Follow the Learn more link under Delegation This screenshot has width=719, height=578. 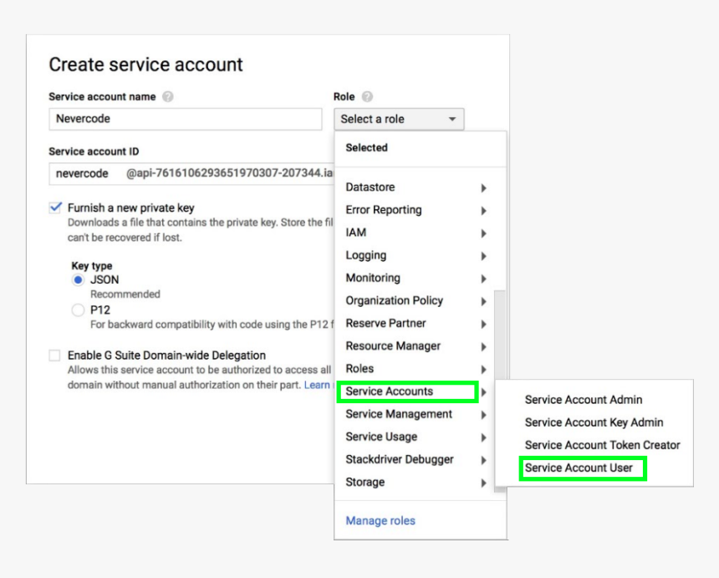[x=318, y=385]
